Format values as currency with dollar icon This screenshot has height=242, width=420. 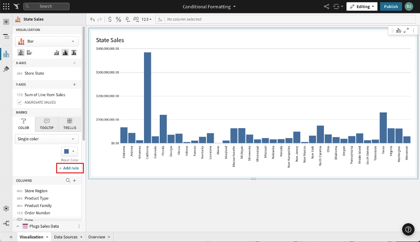[110, 19]
